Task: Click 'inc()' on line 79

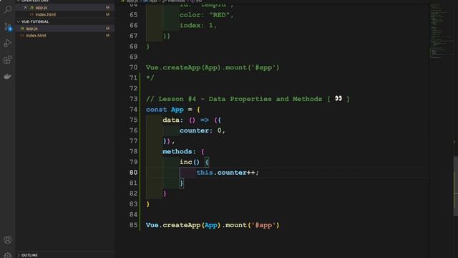Action: click(190, 162)
